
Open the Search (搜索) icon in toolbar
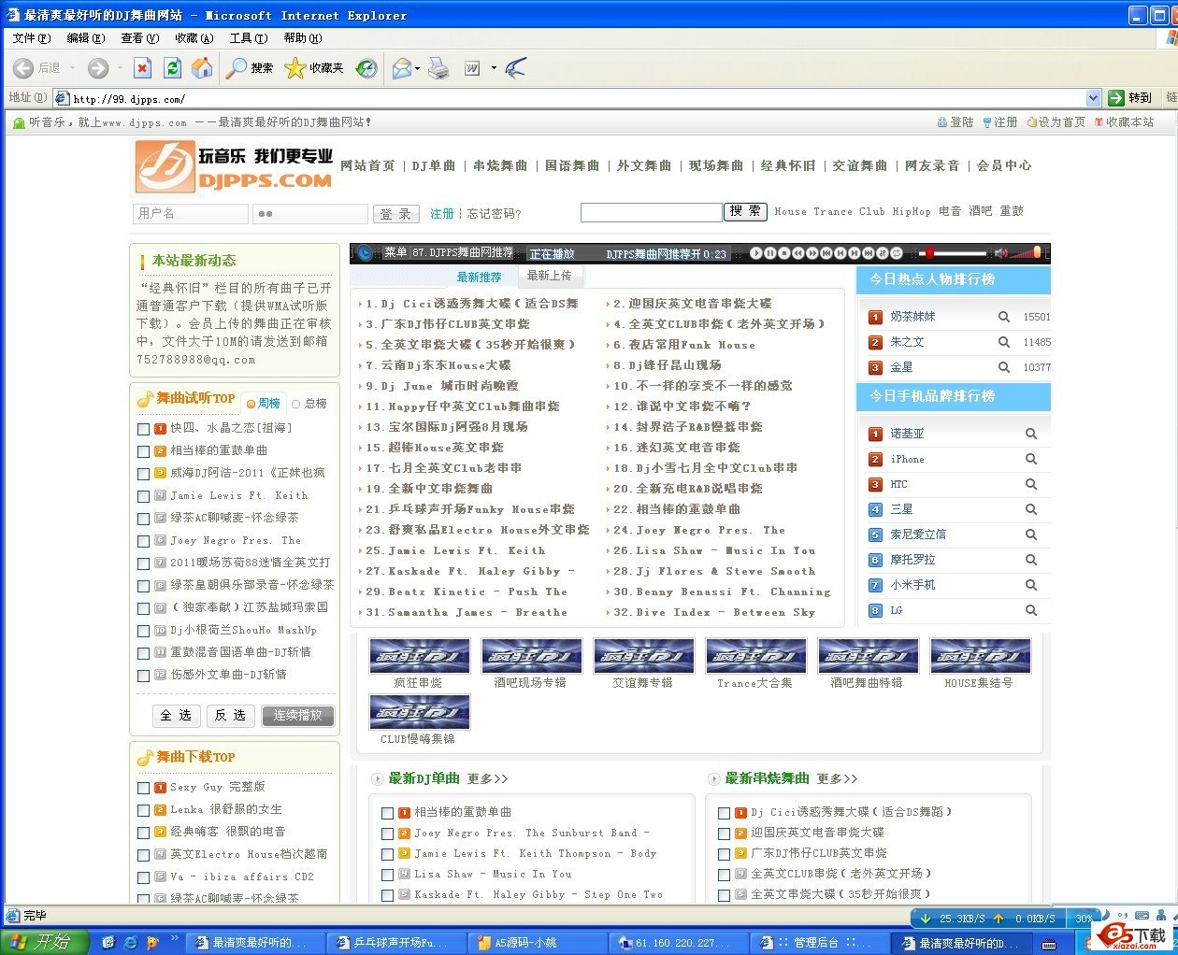(250, 67)
